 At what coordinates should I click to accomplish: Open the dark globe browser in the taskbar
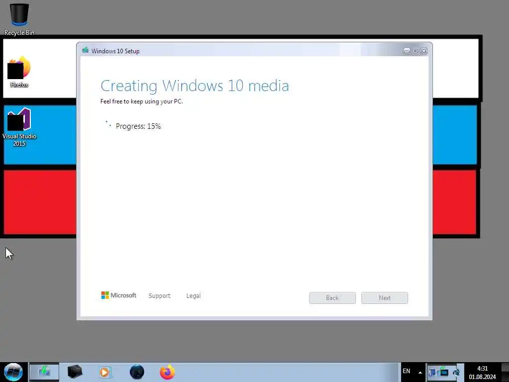tap(137, 372)
